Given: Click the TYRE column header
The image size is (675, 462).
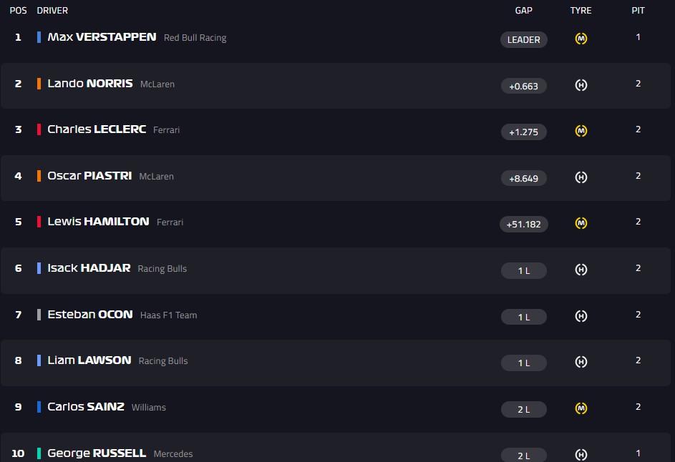Looking at the screenshot, I should click(581, 11).
